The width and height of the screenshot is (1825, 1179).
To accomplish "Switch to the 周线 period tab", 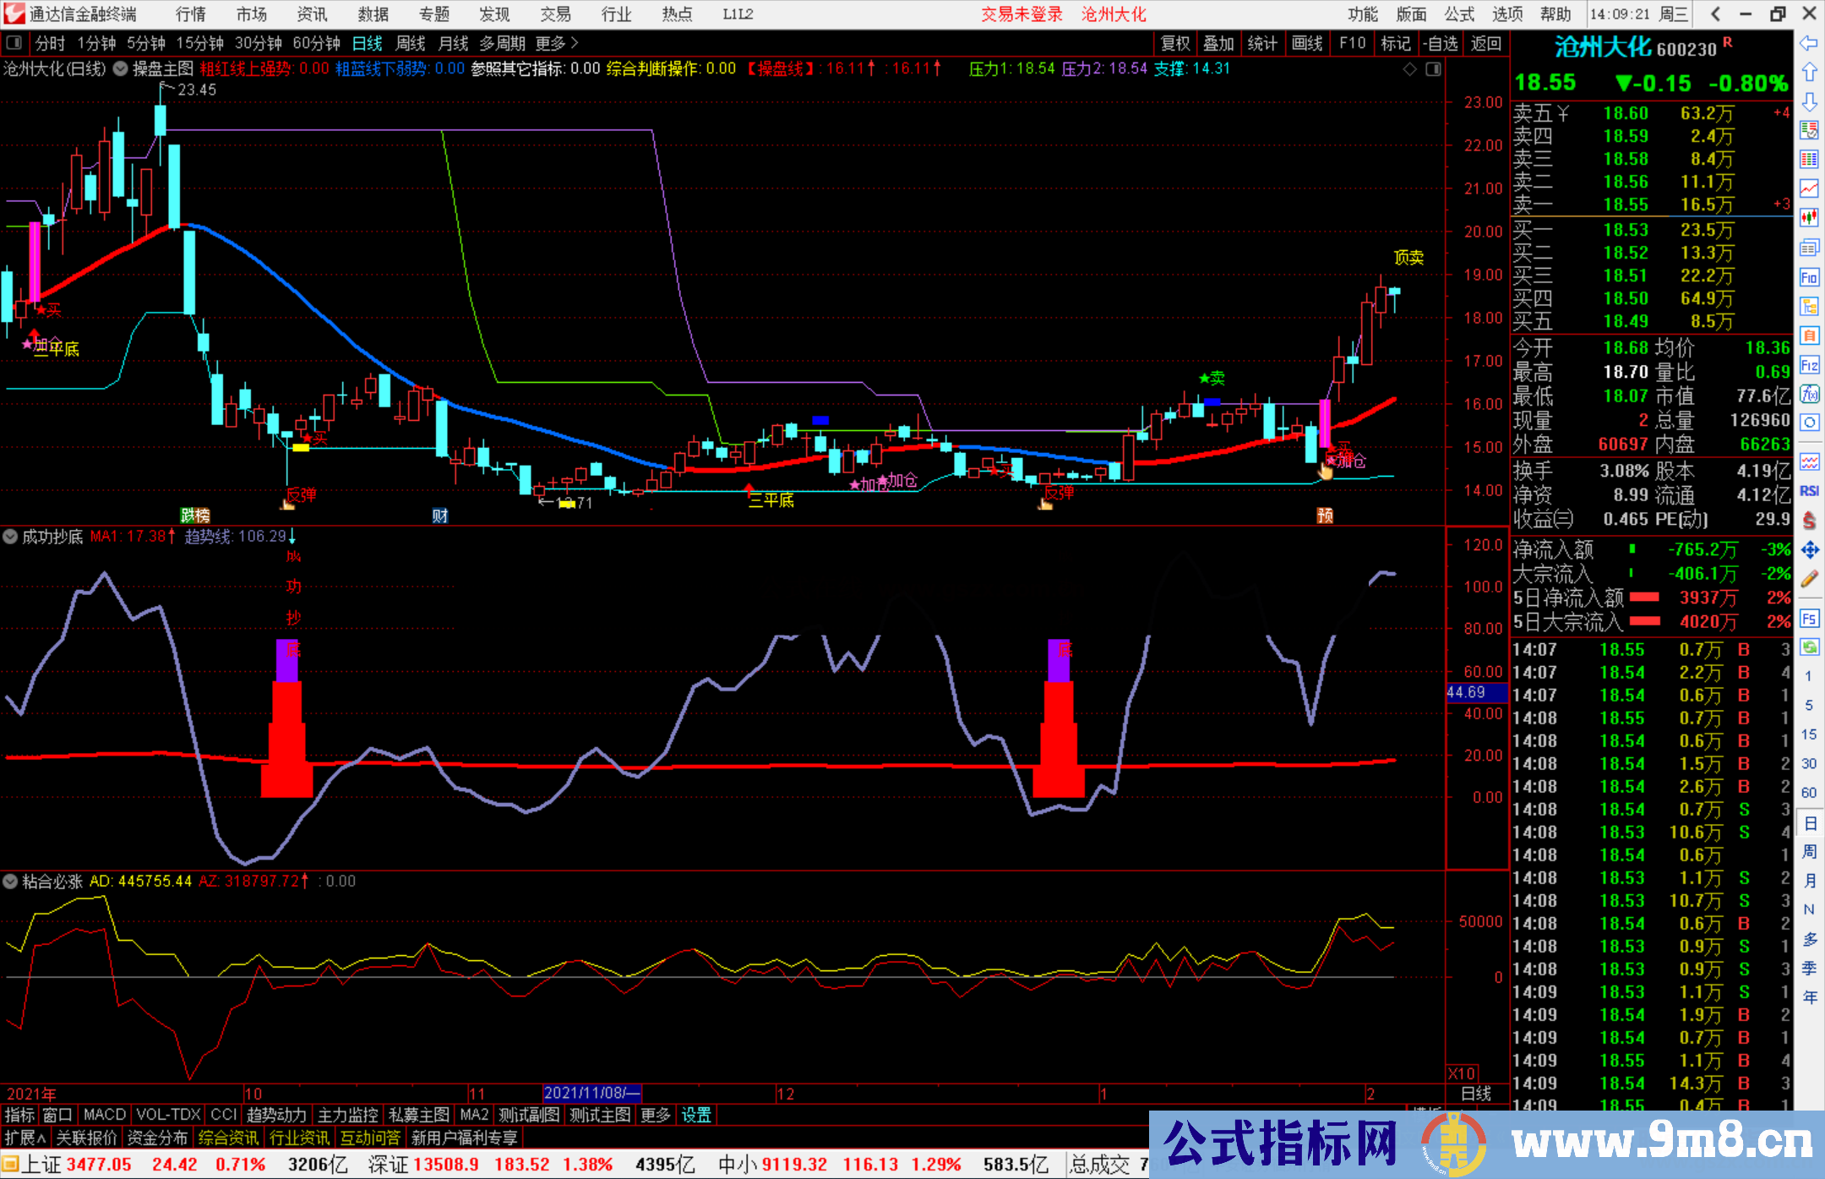I will [411, 43].
